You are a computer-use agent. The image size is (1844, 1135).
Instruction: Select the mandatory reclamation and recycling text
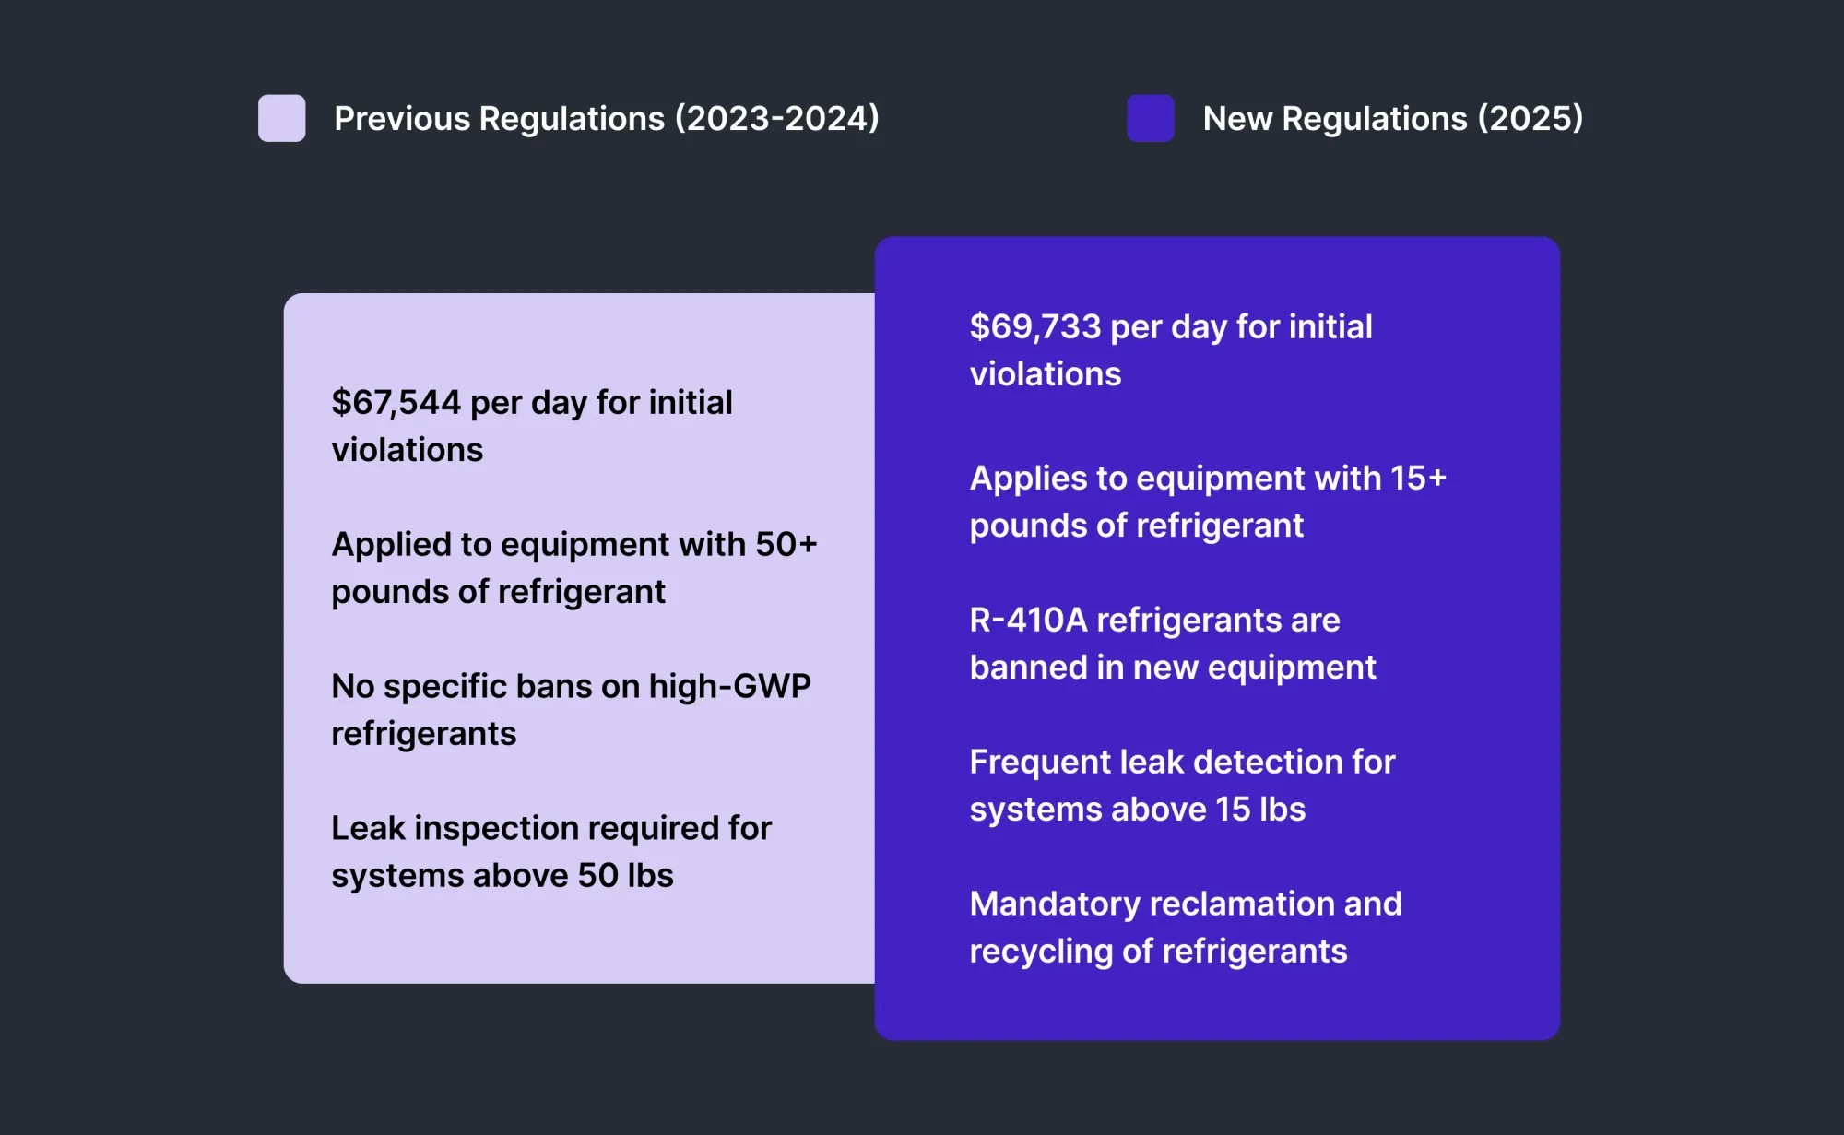[1186, 927]
